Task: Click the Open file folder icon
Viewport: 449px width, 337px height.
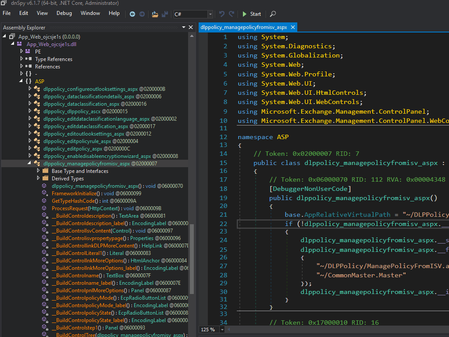Action: point(155,14)
